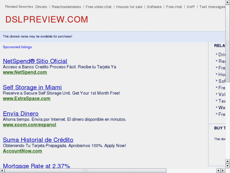Click the sidebar arrow bullet beside Sof
The height and width of the screenshot is (173, 230).
216,81
